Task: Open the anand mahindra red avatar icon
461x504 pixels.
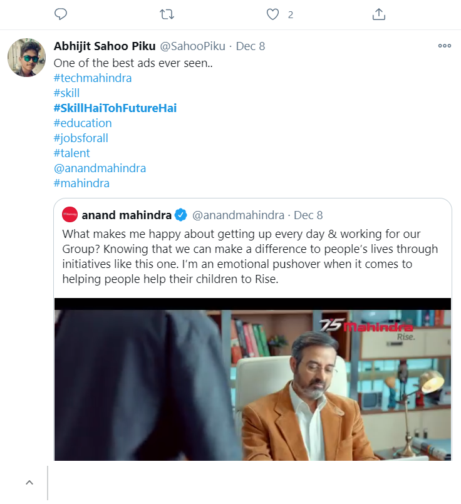Action: pos(70,215)
